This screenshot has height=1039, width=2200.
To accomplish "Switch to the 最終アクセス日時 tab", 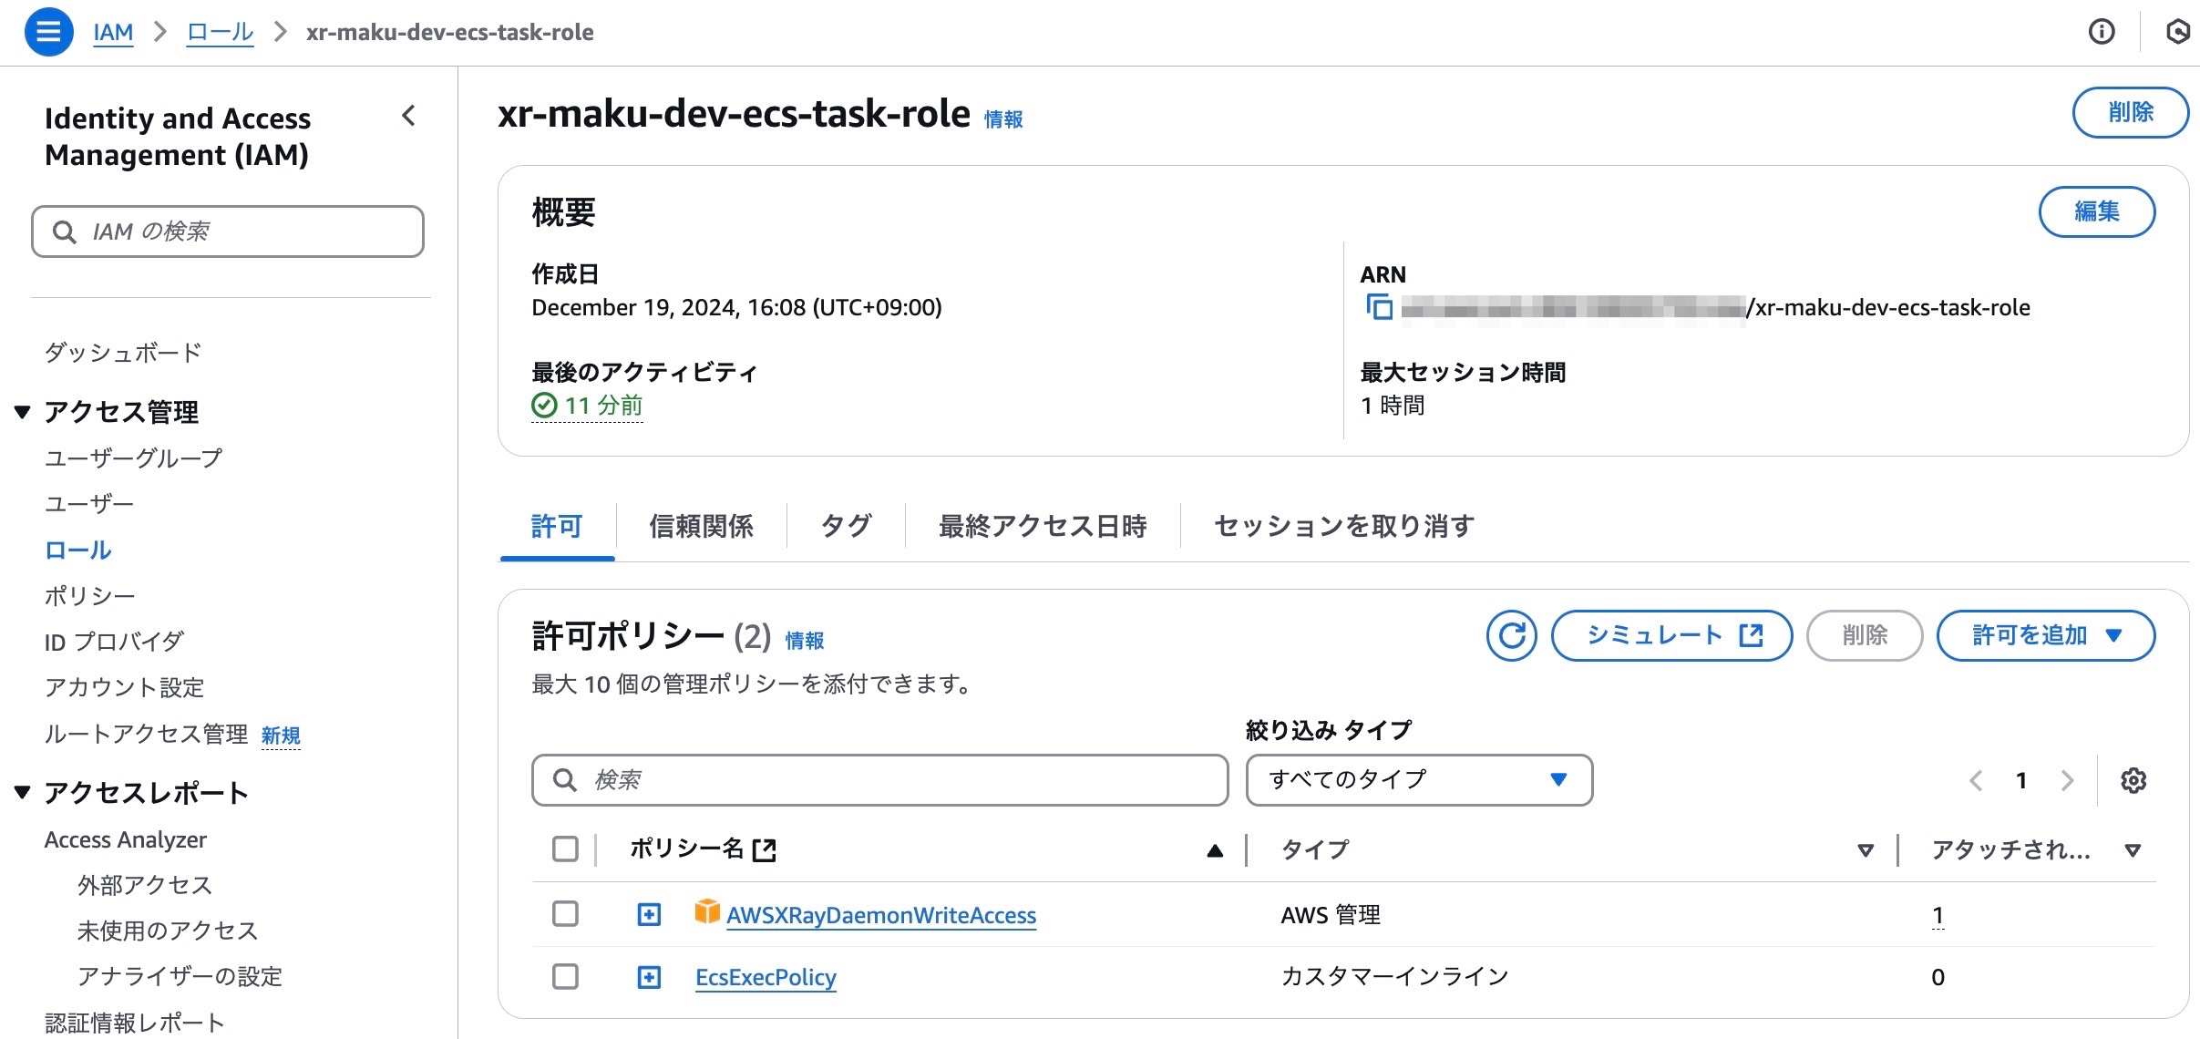I will click(1043, 526).
